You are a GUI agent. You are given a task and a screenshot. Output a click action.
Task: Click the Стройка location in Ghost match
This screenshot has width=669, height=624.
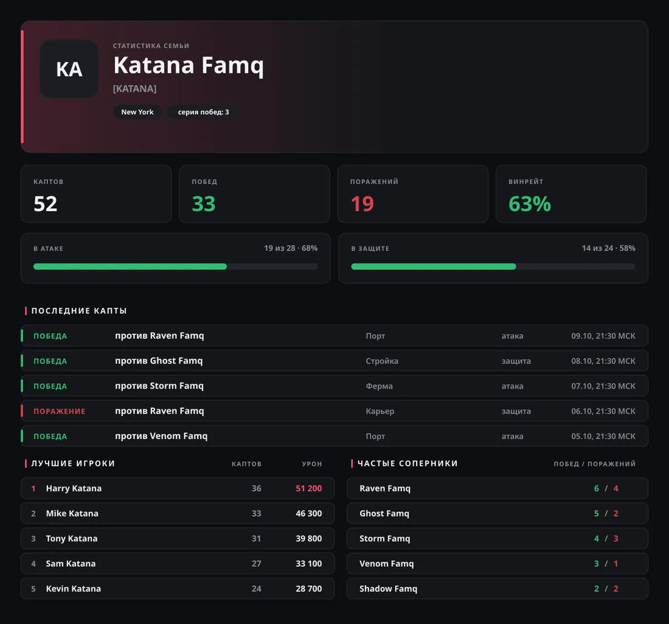[382, 361]
